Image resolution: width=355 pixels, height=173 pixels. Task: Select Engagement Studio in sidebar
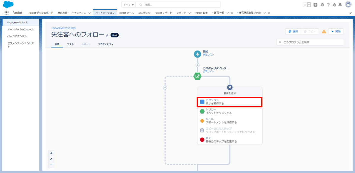point(21,22)
